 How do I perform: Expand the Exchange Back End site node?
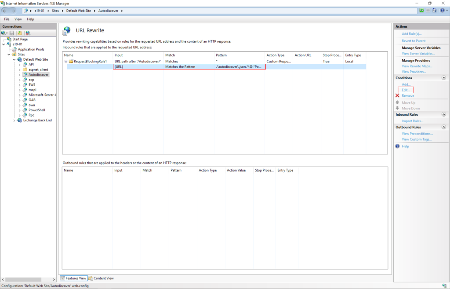tap(15, 120)
